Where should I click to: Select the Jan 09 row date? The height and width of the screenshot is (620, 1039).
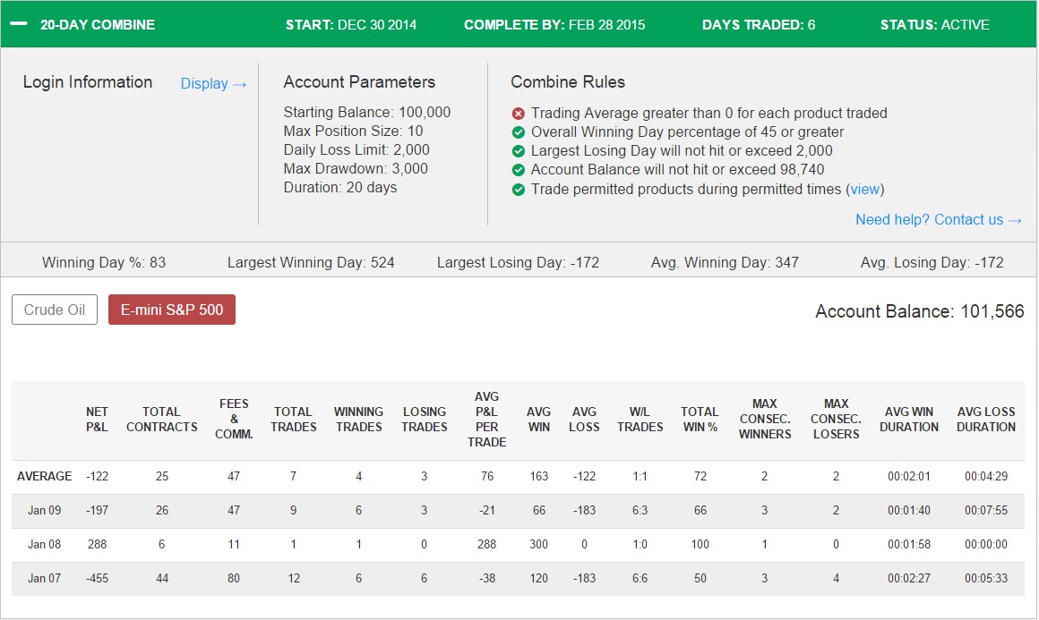(45, 511)
